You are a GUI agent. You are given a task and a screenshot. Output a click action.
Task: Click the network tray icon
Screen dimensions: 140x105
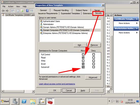pos(117,101)
